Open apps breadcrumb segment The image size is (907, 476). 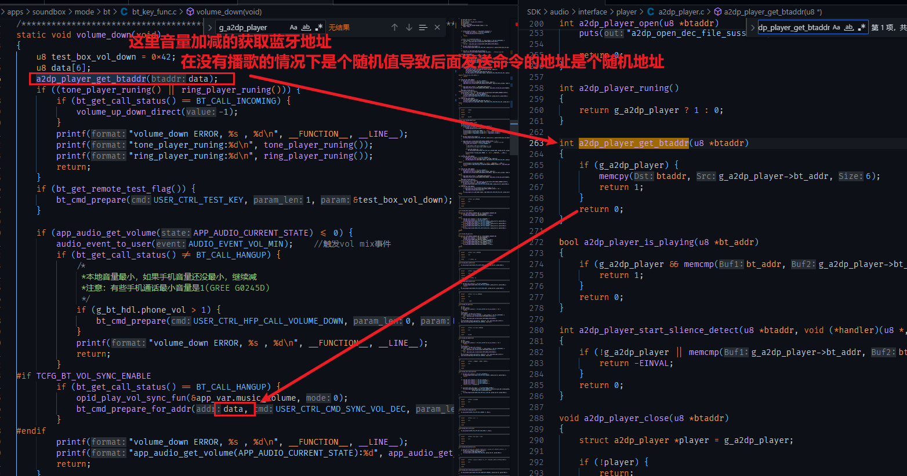15,12
